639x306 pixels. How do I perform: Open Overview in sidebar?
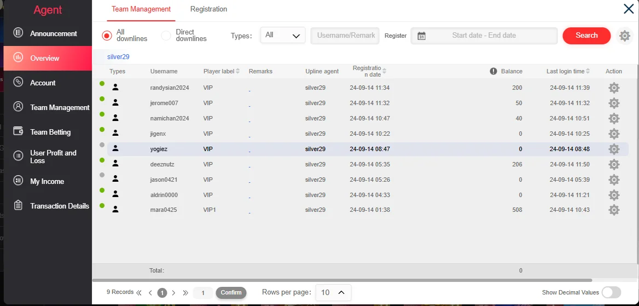click(48, 58)
